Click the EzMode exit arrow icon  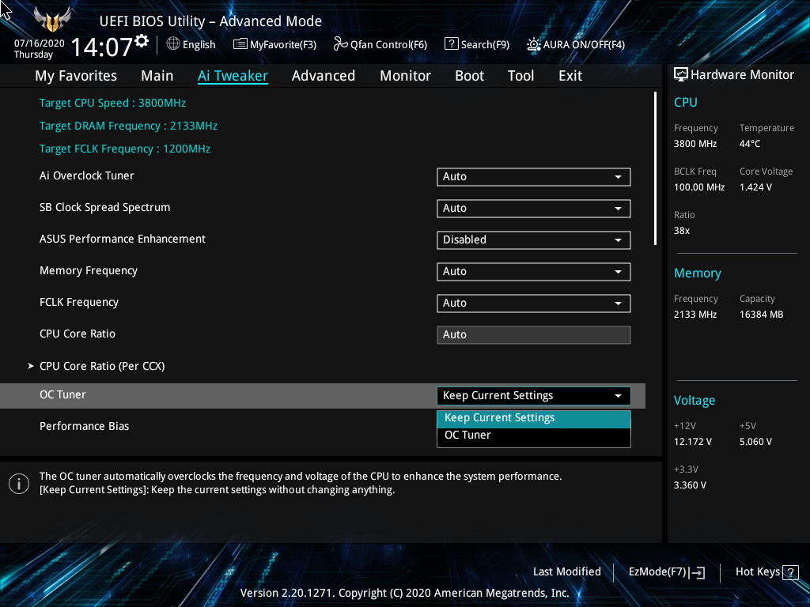(x=697, y=572)
